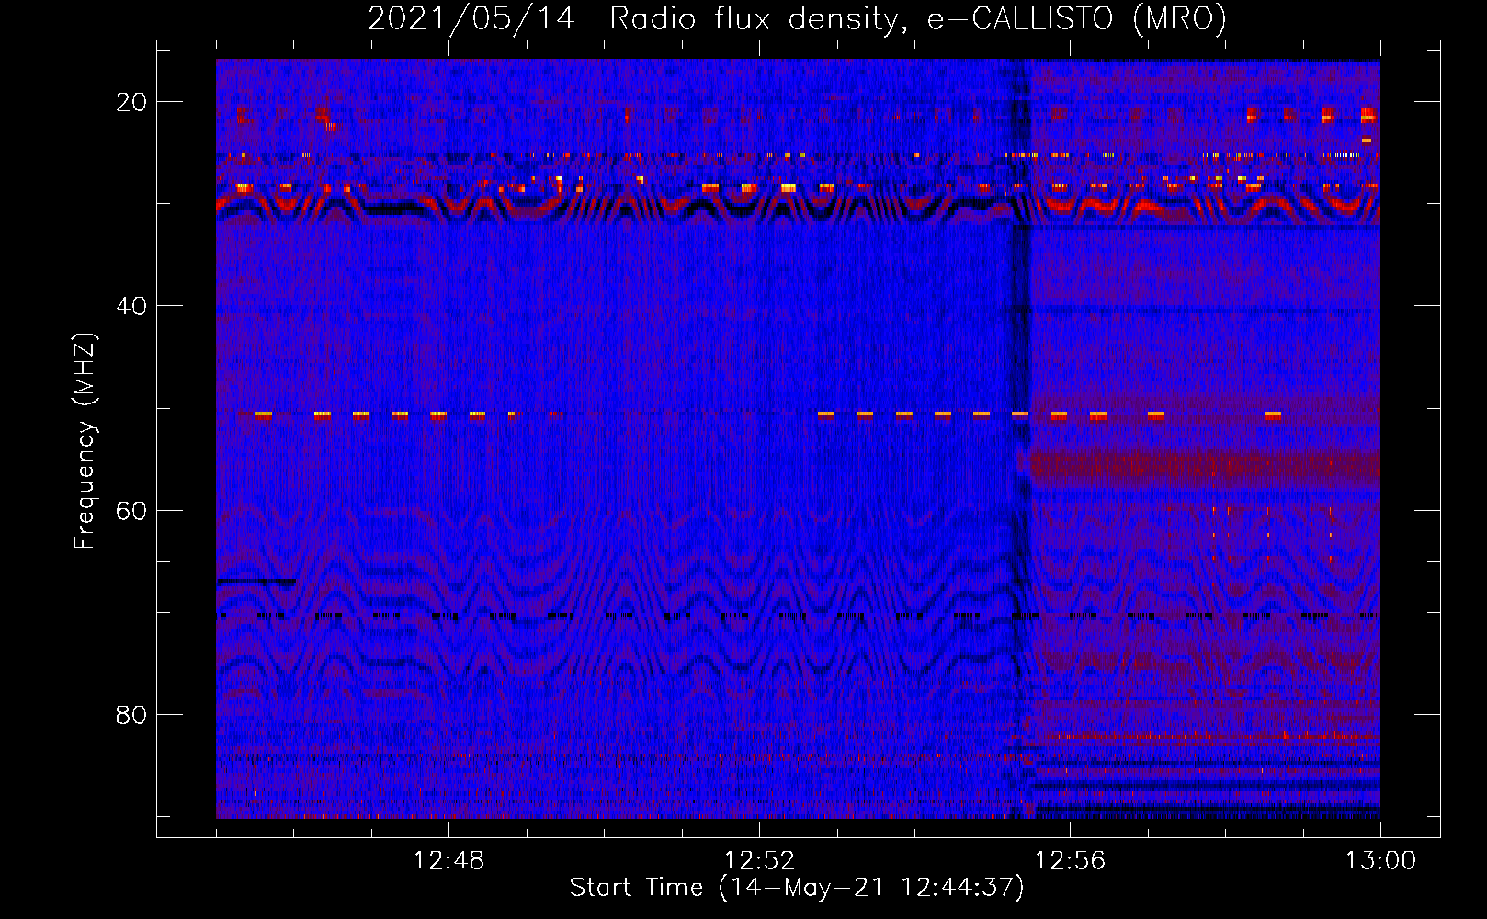Click the 12:52 time tick label
This screenshot has height=919, width=1487.
(x=759, y=861)
